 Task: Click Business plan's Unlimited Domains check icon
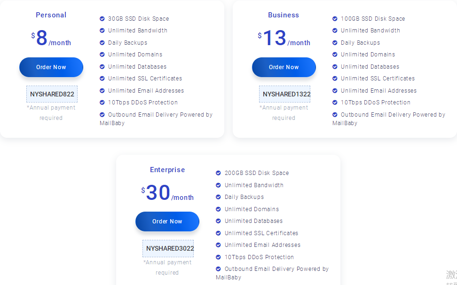point(335,55)
